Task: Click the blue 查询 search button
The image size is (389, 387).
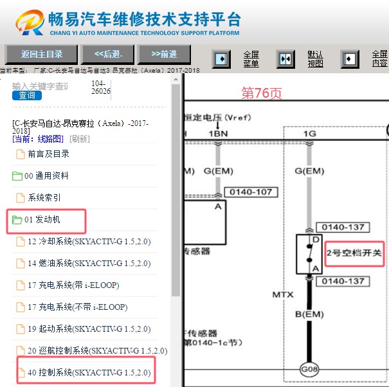Action: click(27, 96)
